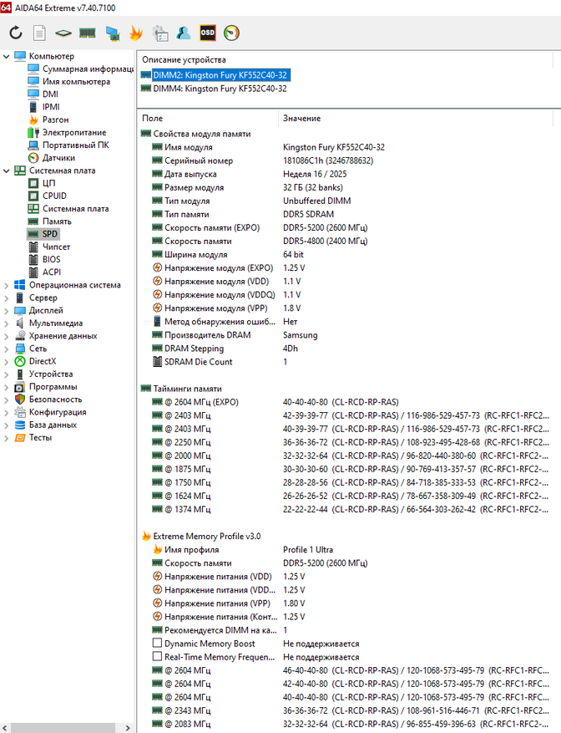Expand the Дисплей node

click(x=6, y=310)
